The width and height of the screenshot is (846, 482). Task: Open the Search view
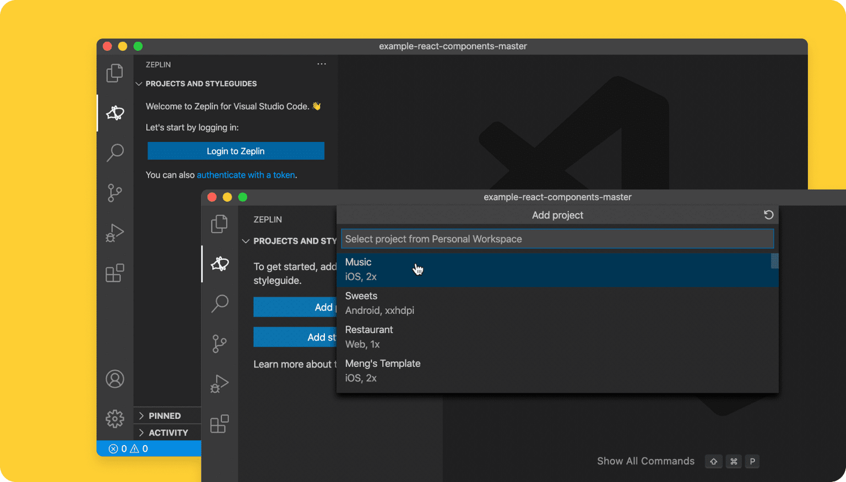tap(115, 152)
